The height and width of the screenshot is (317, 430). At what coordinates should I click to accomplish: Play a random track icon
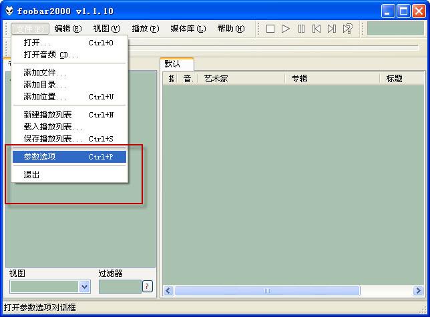347,29
